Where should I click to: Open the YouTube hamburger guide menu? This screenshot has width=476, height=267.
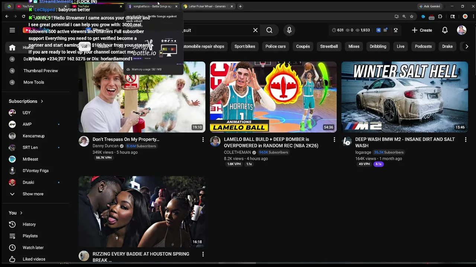[x=12, y=30]
